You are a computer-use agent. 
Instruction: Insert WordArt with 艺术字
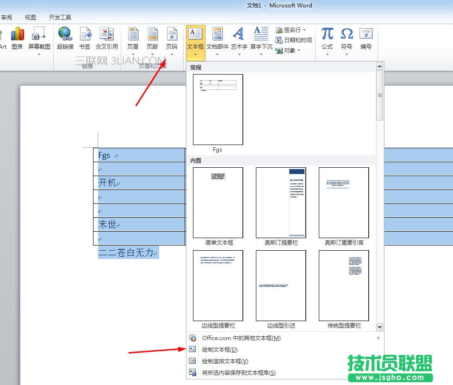[238, 39]
